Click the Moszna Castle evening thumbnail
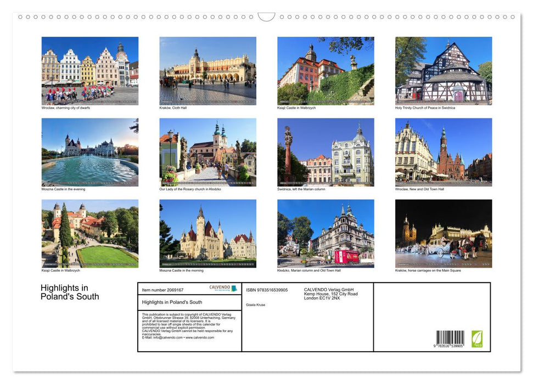 89,151
